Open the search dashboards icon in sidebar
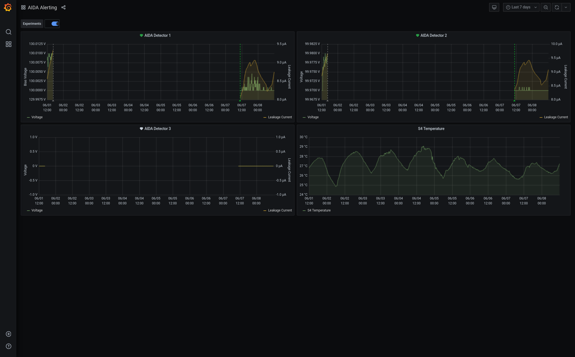 (x=8, y=32)
